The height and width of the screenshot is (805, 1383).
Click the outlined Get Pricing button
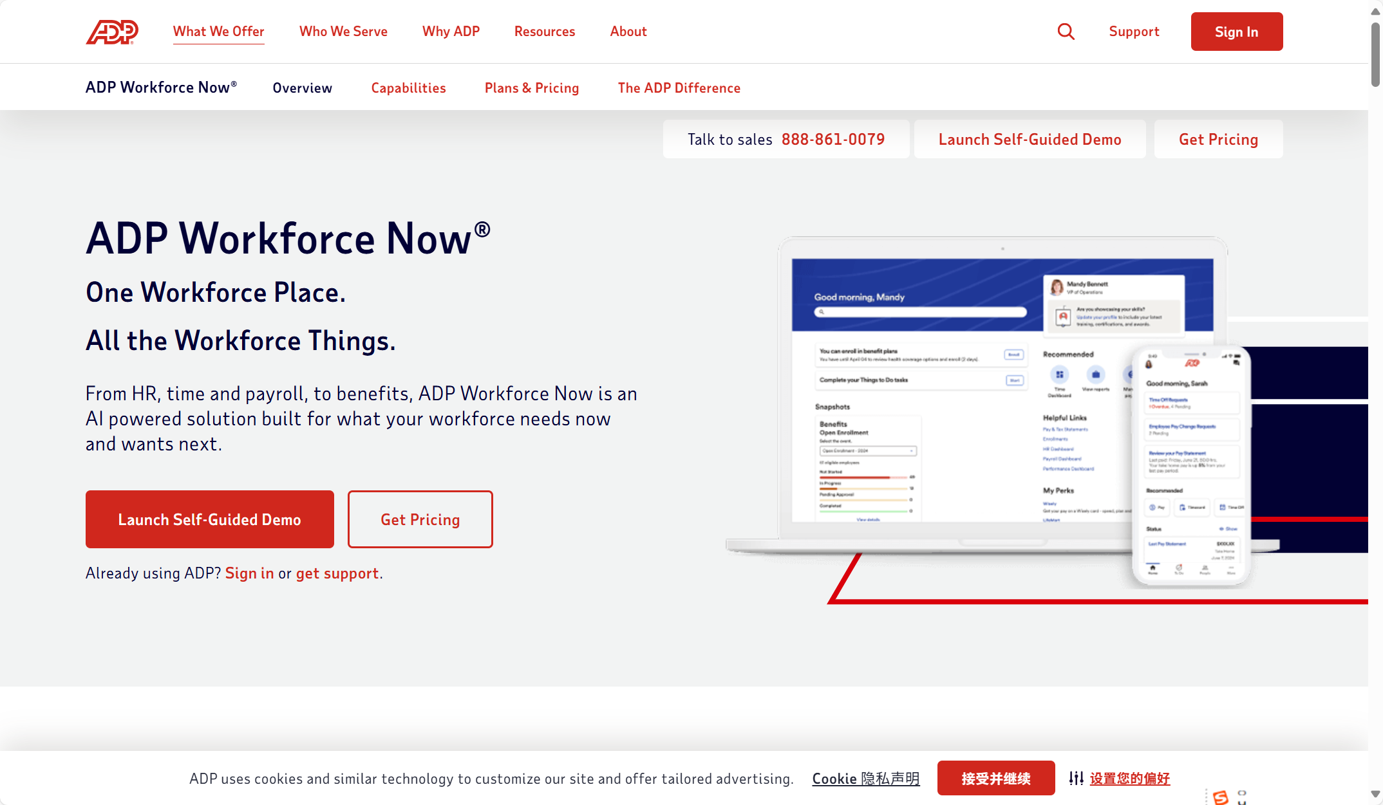pyautogui.click(x=420, y=519)
